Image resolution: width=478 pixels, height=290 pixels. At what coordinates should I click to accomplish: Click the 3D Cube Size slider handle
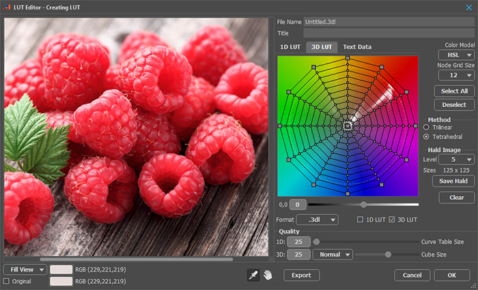[x=388, y=255]
